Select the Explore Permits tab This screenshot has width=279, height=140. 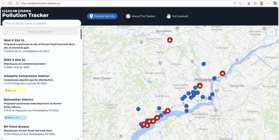point(102,16)
